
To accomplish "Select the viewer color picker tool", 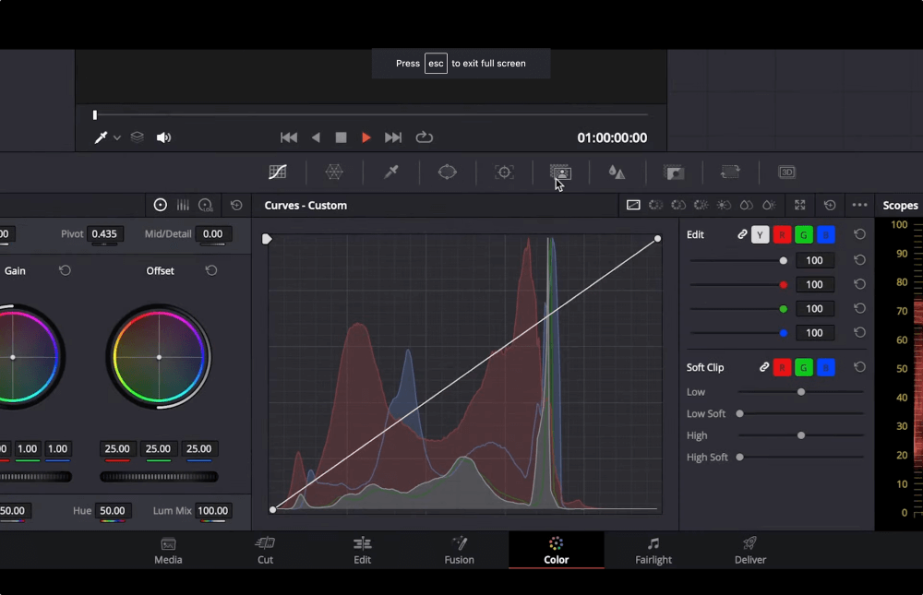I will coord(101,137).
